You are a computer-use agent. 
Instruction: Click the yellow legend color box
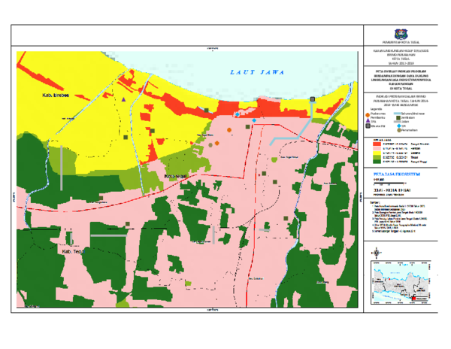(x=369, y=147)
